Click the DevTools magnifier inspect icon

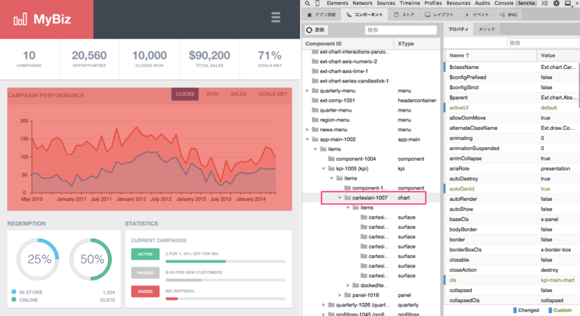(307, 4)
